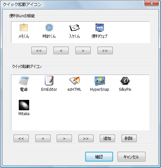Viewport: 161px width, 168px height.
Task: Click the 電卓 label text
Action: pyautogui.click(x=24, y=90)
